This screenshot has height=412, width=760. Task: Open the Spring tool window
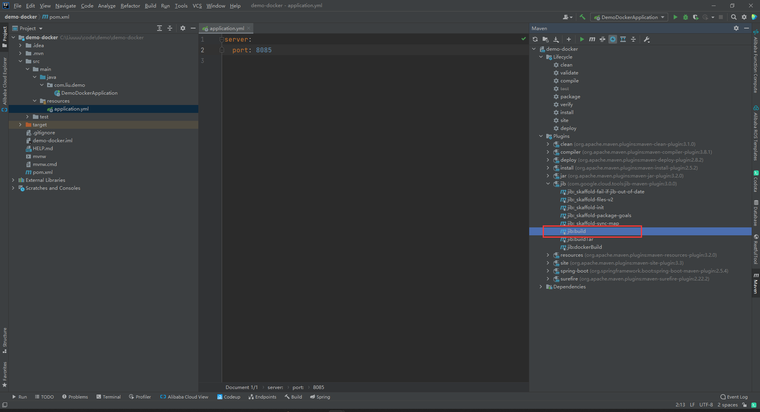(x=320, y=397)
